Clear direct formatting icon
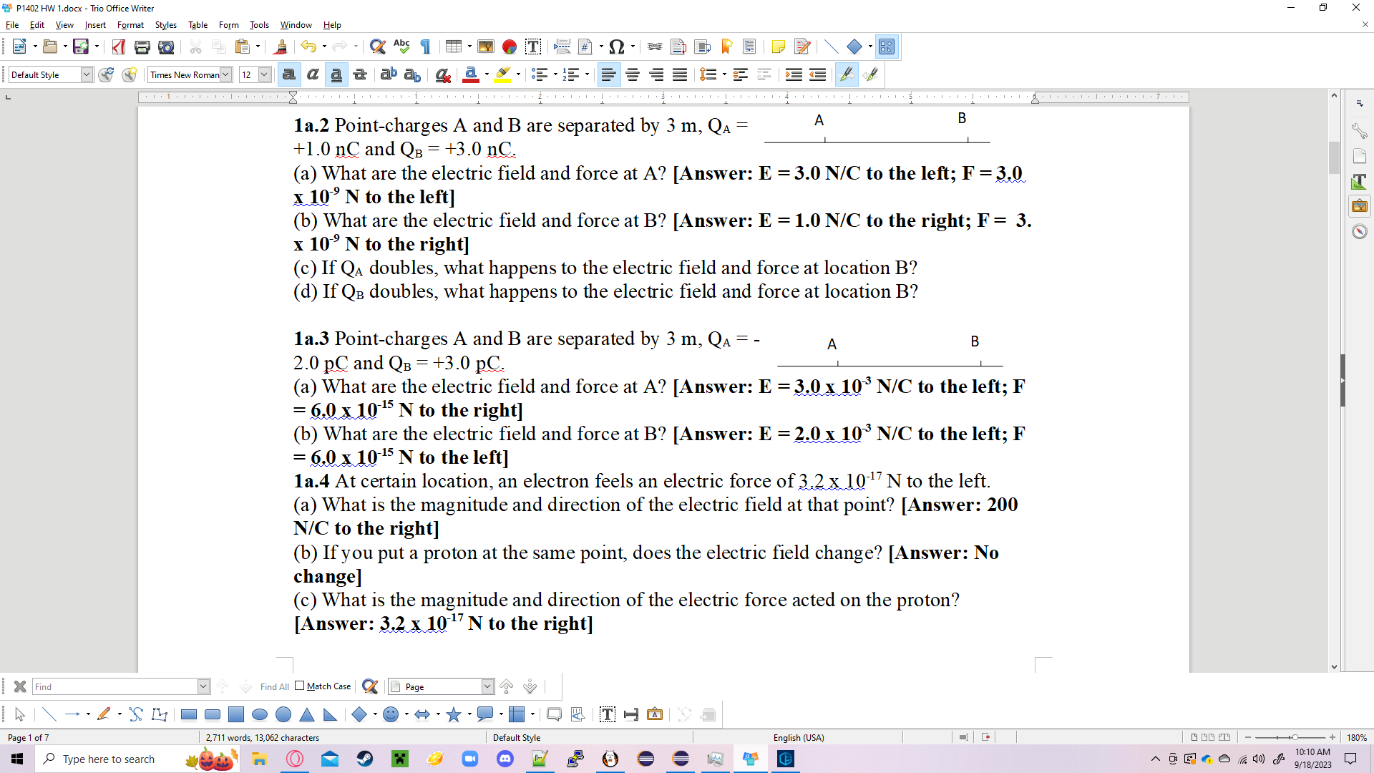The height and width of the screenshot is (773, 1374). click(443, 74)
